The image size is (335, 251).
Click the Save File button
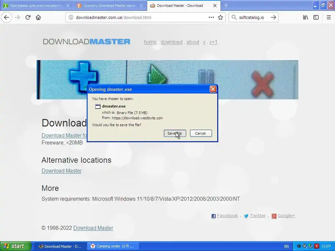click(x=175, y=133)
